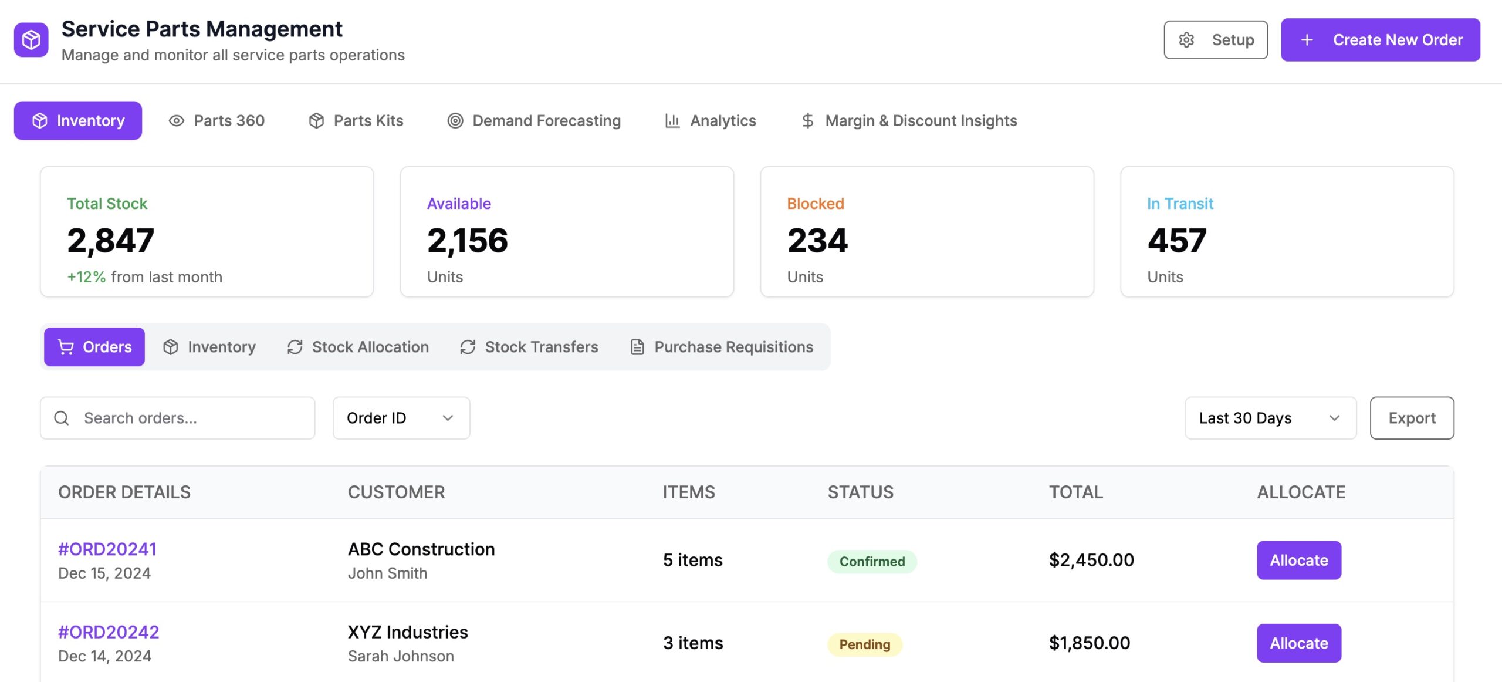Click the In Transit units card
The width and height of the screenshot is (1502, 682).
1287,231
